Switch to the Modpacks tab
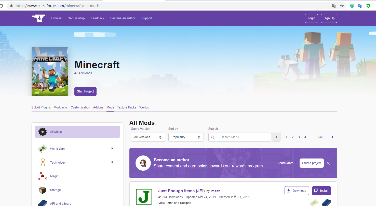This screenshot has height=206, width=376. click(x=61, y=107)
